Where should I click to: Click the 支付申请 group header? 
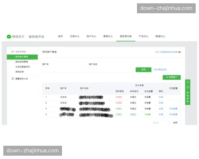click(139, 85)
